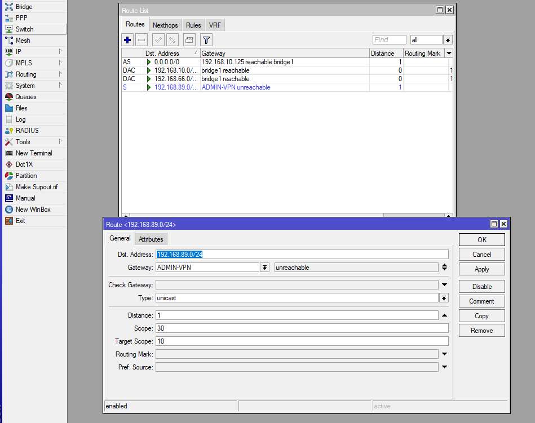
Task: Click the Exit icon
Action: tap(9, 221)
